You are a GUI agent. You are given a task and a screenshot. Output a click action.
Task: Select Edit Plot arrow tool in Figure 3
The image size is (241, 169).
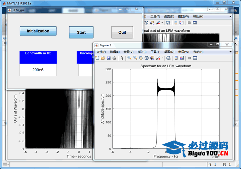tap(122, 58)
